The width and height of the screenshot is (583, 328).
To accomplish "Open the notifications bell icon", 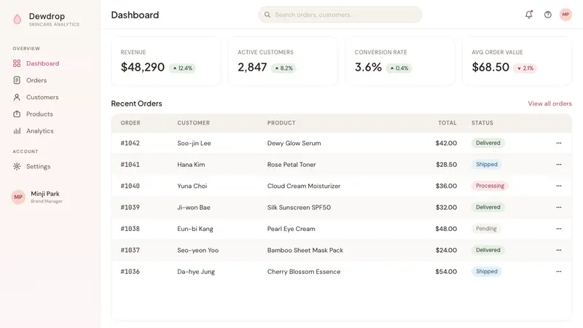I will tap(529, 15).
